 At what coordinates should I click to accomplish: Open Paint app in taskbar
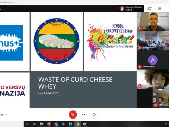coord(85,124)
